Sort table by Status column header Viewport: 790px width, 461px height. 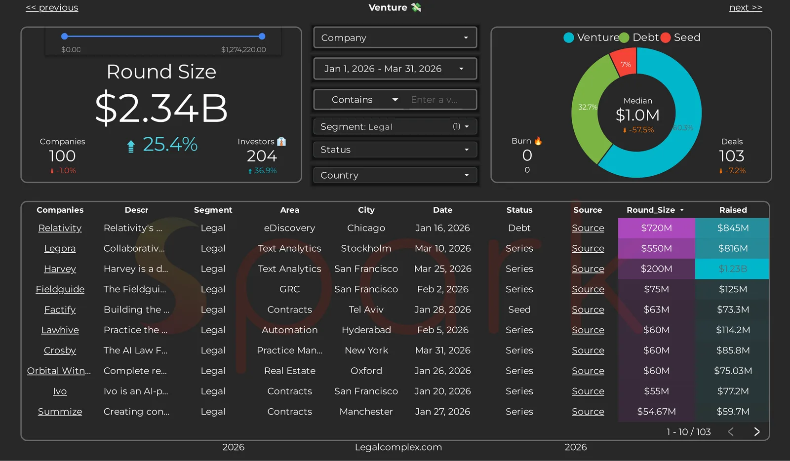point(519,210)
